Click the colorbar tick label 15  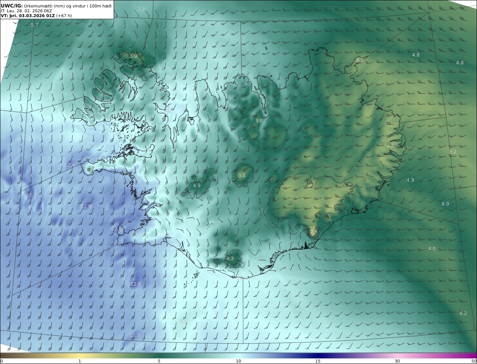click(x=318, y=361)
